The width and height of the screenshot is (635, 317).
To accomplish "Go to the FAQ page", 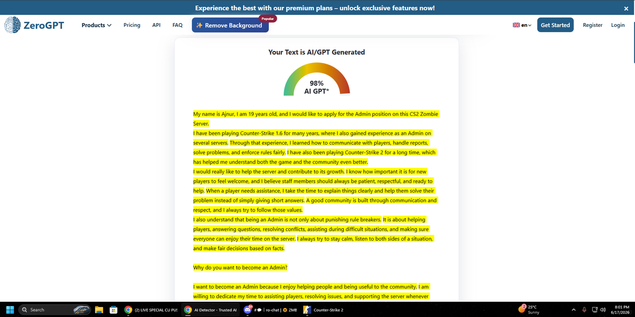I will click(178, 25).
